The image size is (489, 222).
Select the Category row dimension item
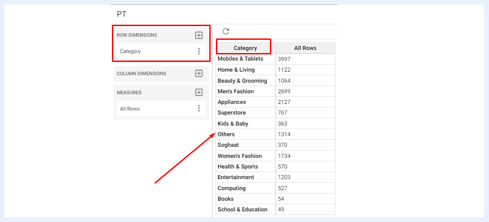[x=161, y=51]
